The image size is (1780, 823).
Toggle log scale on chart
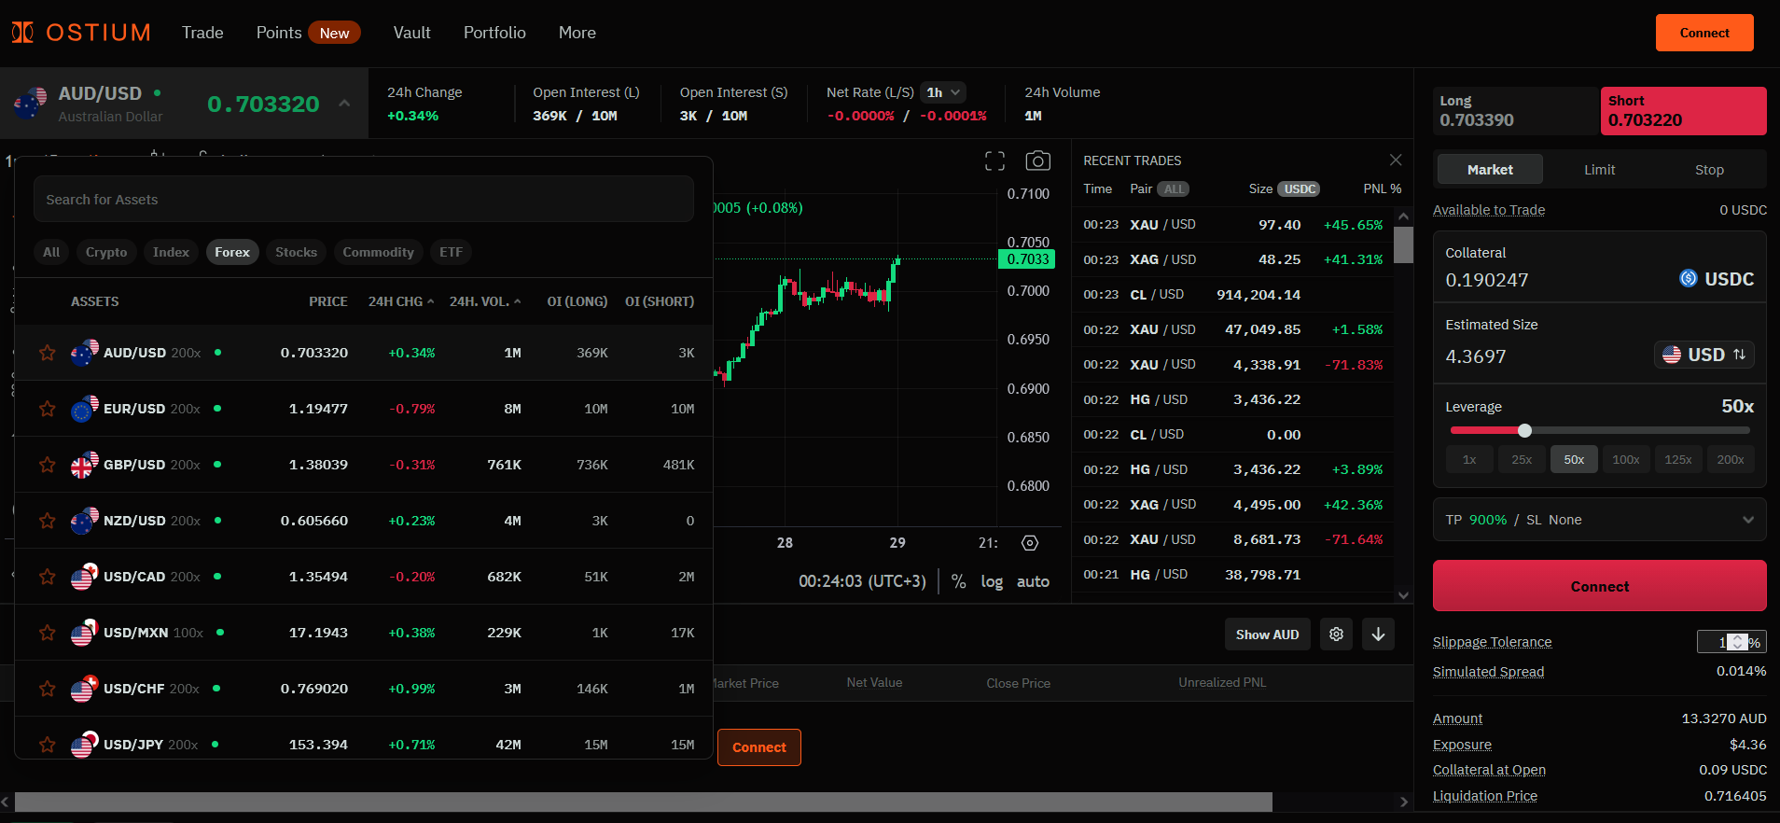[991, 581]
